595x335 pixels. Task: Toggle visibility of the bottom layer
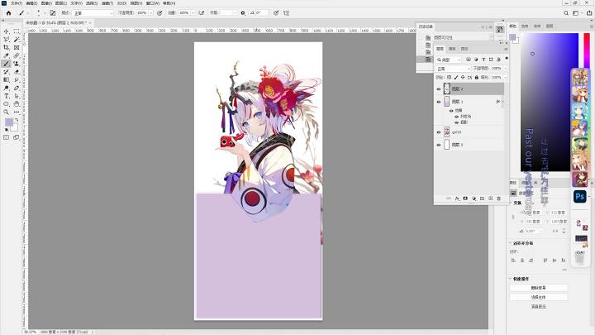(439, 145)
